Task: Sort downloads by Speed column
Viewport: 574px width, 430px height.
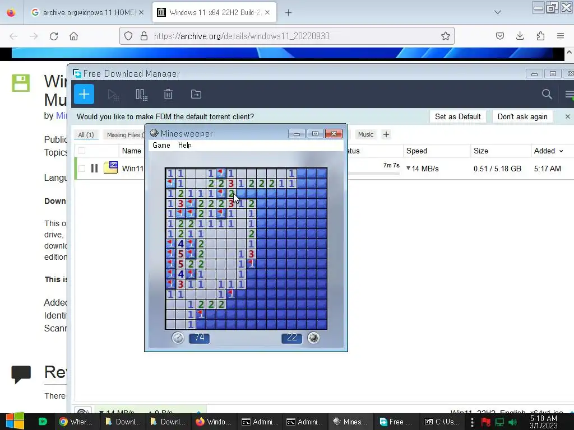Action: click(416, 151)
